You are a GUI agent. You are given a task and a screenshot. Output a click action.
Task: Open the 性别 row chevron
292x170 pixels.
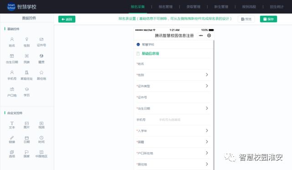(x=207, y=75)
